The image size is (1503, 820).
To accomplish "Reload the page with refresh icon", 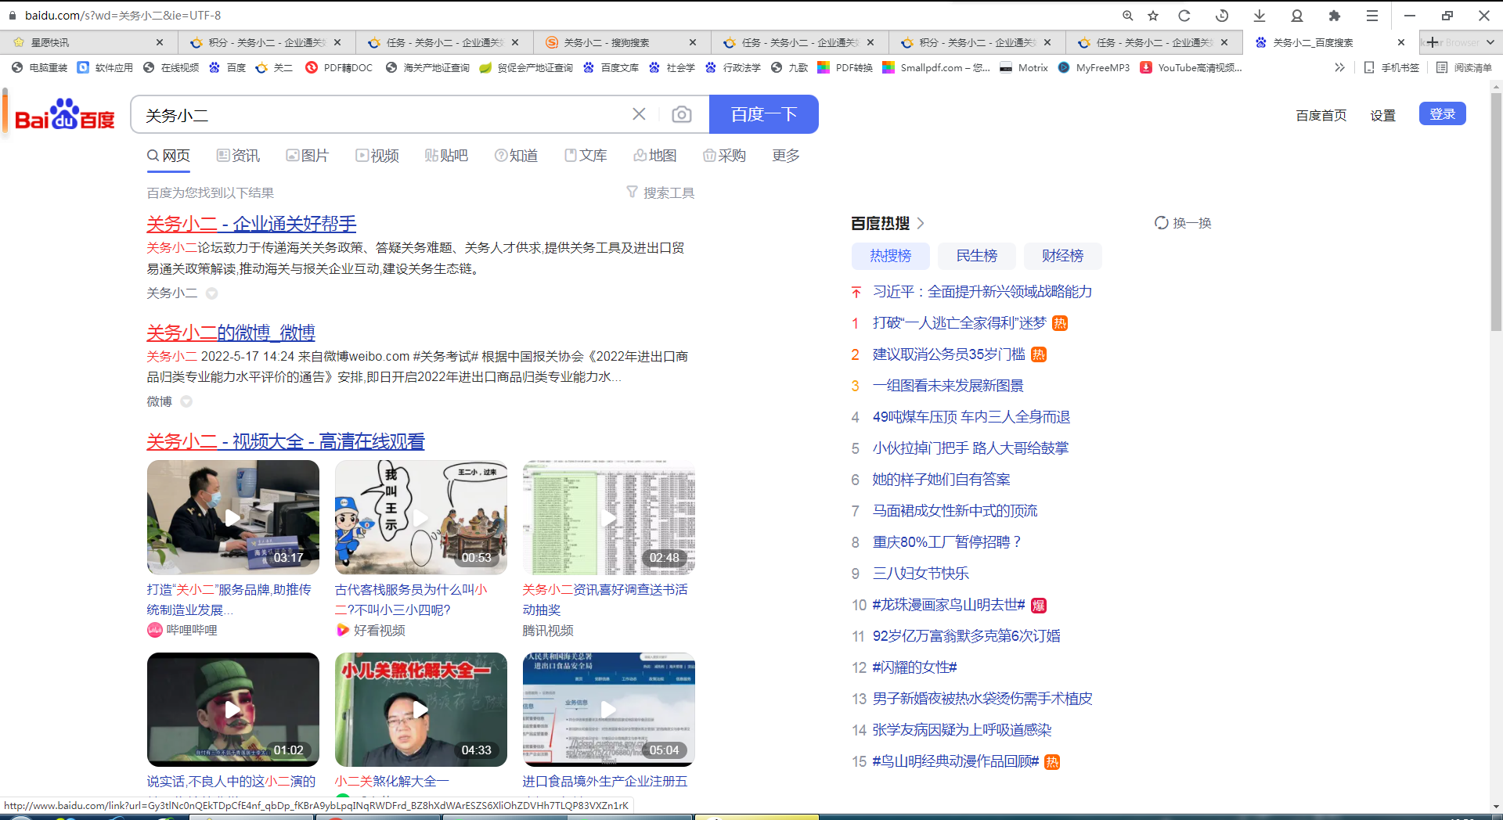I will 1184,16.
